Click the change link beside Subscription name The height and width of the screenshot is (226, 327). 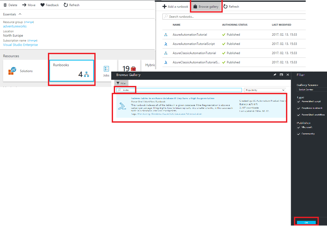[x=32, y=41]
